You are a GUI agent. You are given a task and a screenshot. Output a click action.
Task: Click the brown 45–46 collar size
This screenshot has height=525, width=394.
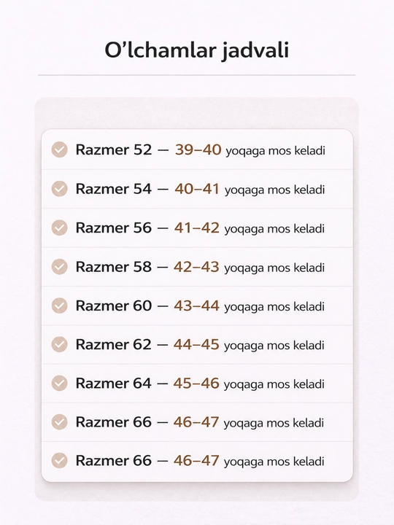196,384
